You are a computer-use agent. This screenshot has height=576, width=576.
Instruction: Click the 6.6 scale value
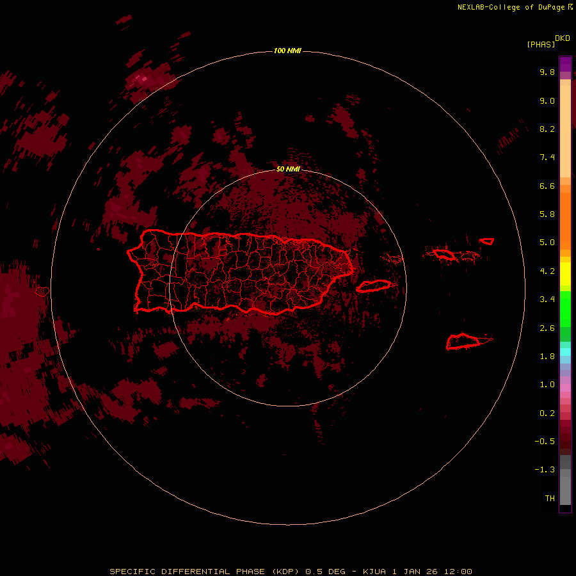[x=547, y=186]
